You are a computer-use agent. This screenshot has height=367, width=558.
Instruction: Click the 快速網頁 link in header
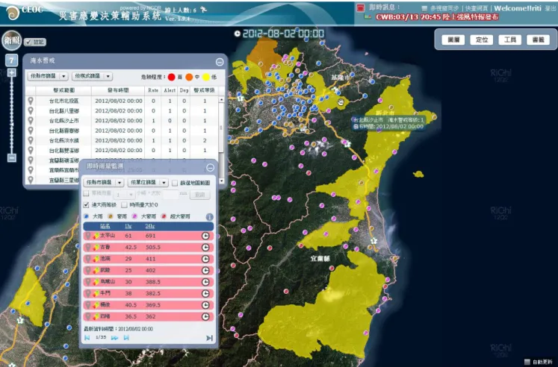[x=477, y=8]
